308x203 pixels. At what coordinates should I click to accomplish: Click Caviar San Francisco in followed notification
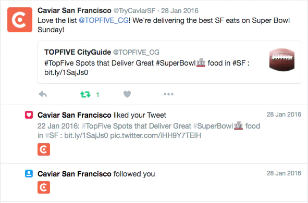pos(75,174)
